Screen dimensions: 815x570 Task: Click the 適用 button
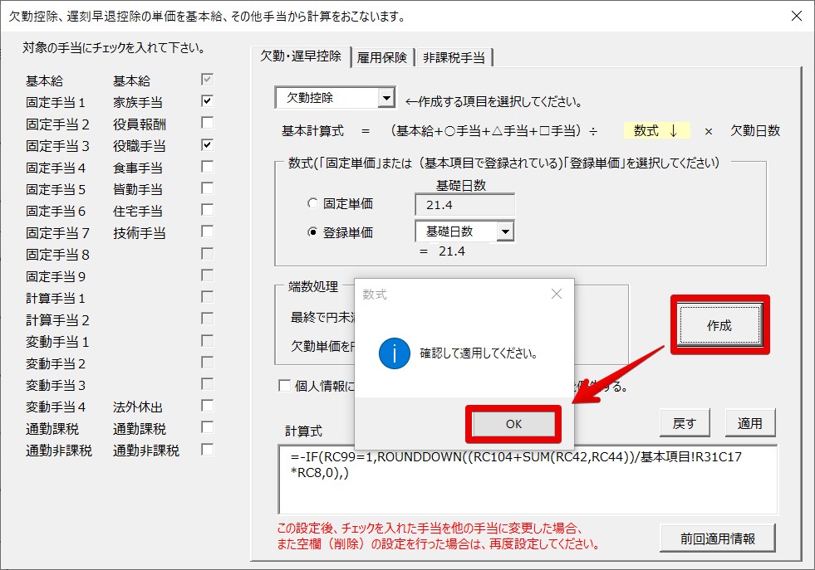coord(749,423)
